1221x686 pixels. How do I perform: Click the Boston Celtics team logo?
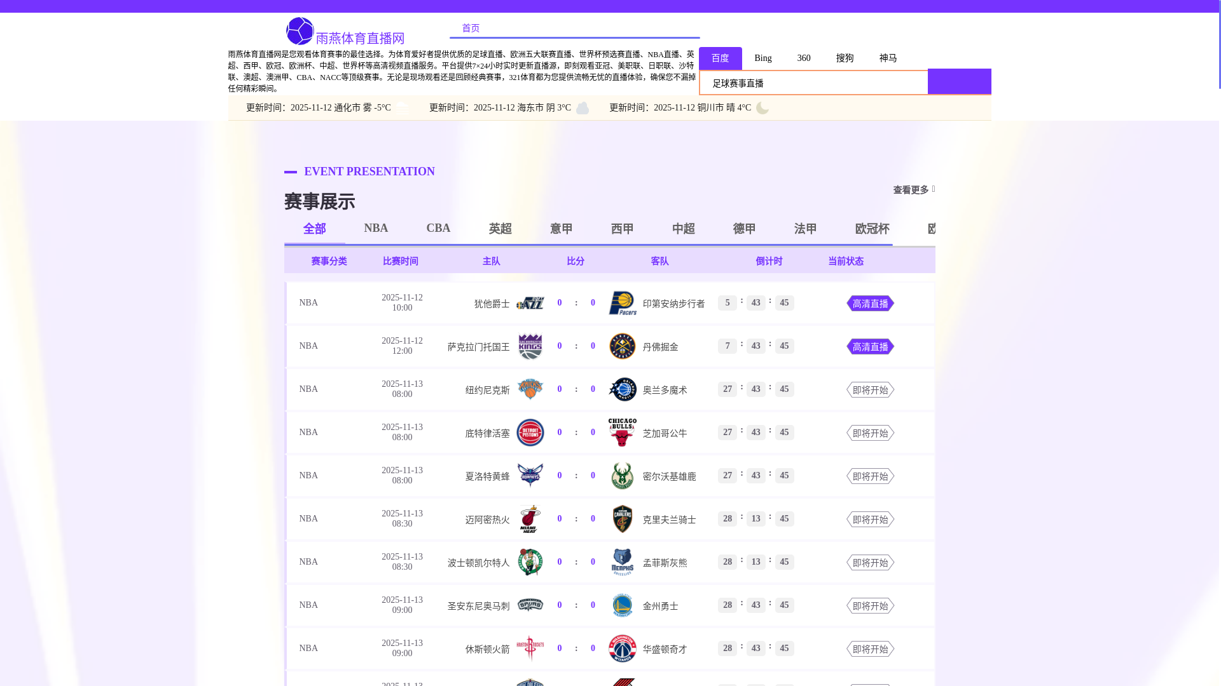click(530, 562)
